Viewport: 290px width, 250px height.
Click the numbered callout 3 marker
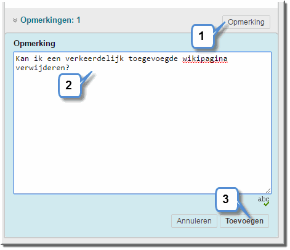coord(226,199)
